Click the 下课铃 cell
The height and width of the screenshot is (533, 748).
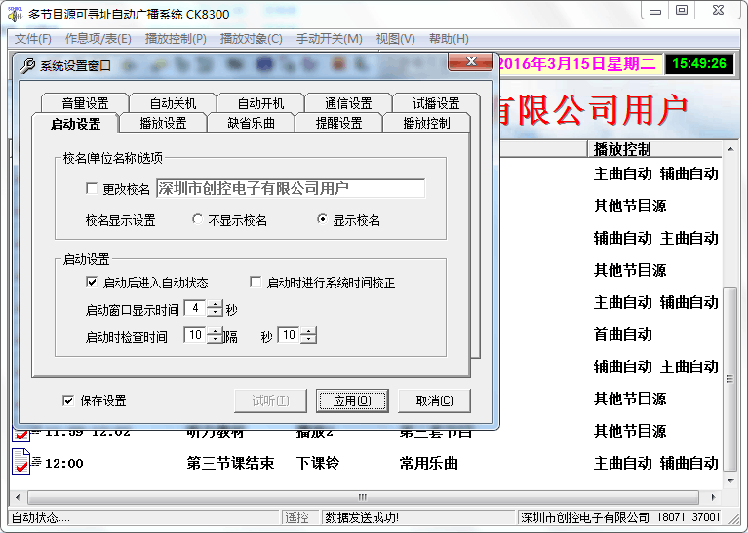[318, 463]
